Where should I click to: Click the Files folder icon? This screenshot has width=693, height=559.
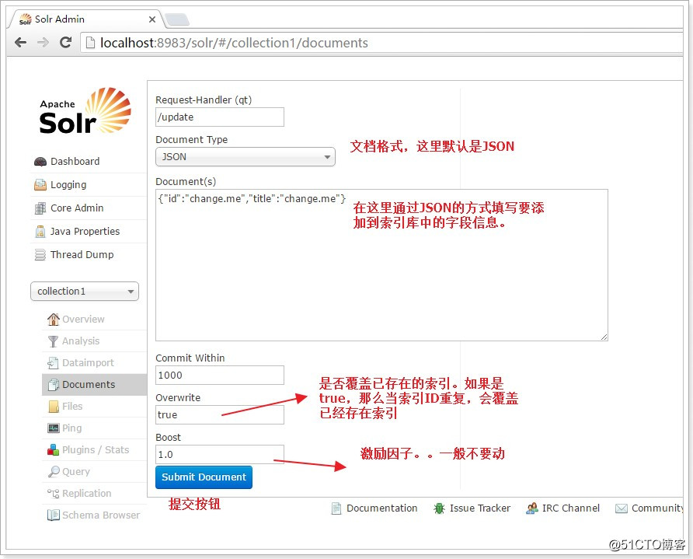[54, 406]
